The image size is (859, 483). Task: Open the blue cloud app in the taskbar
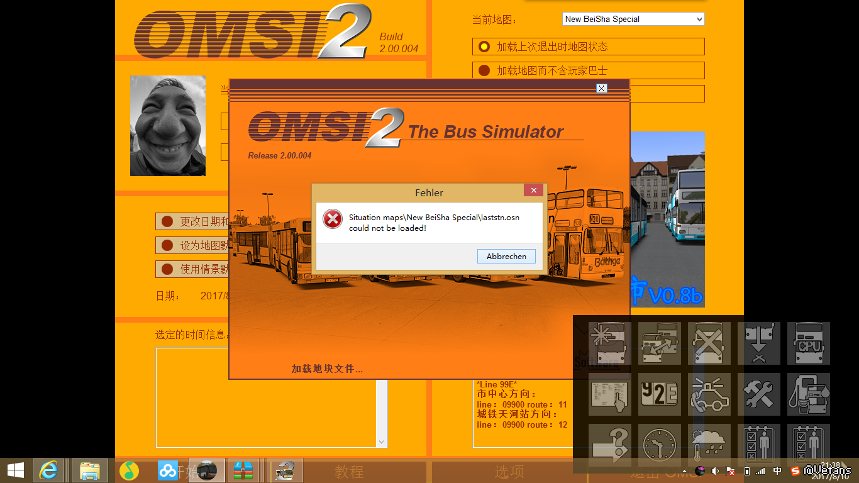pyautogui.click(x=168, y=470)
